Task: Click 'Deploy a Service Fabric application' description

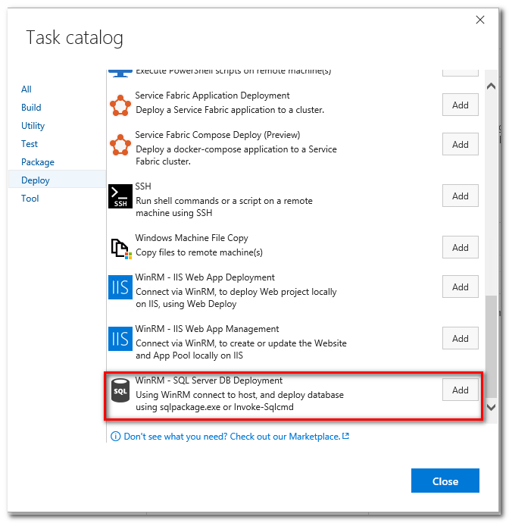Action: click(230, 110)
